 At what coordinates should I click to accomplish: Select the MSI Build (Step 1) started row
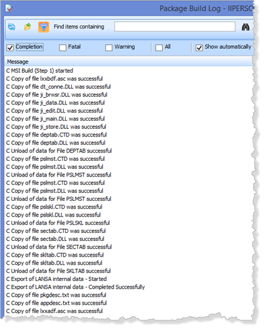129,71
